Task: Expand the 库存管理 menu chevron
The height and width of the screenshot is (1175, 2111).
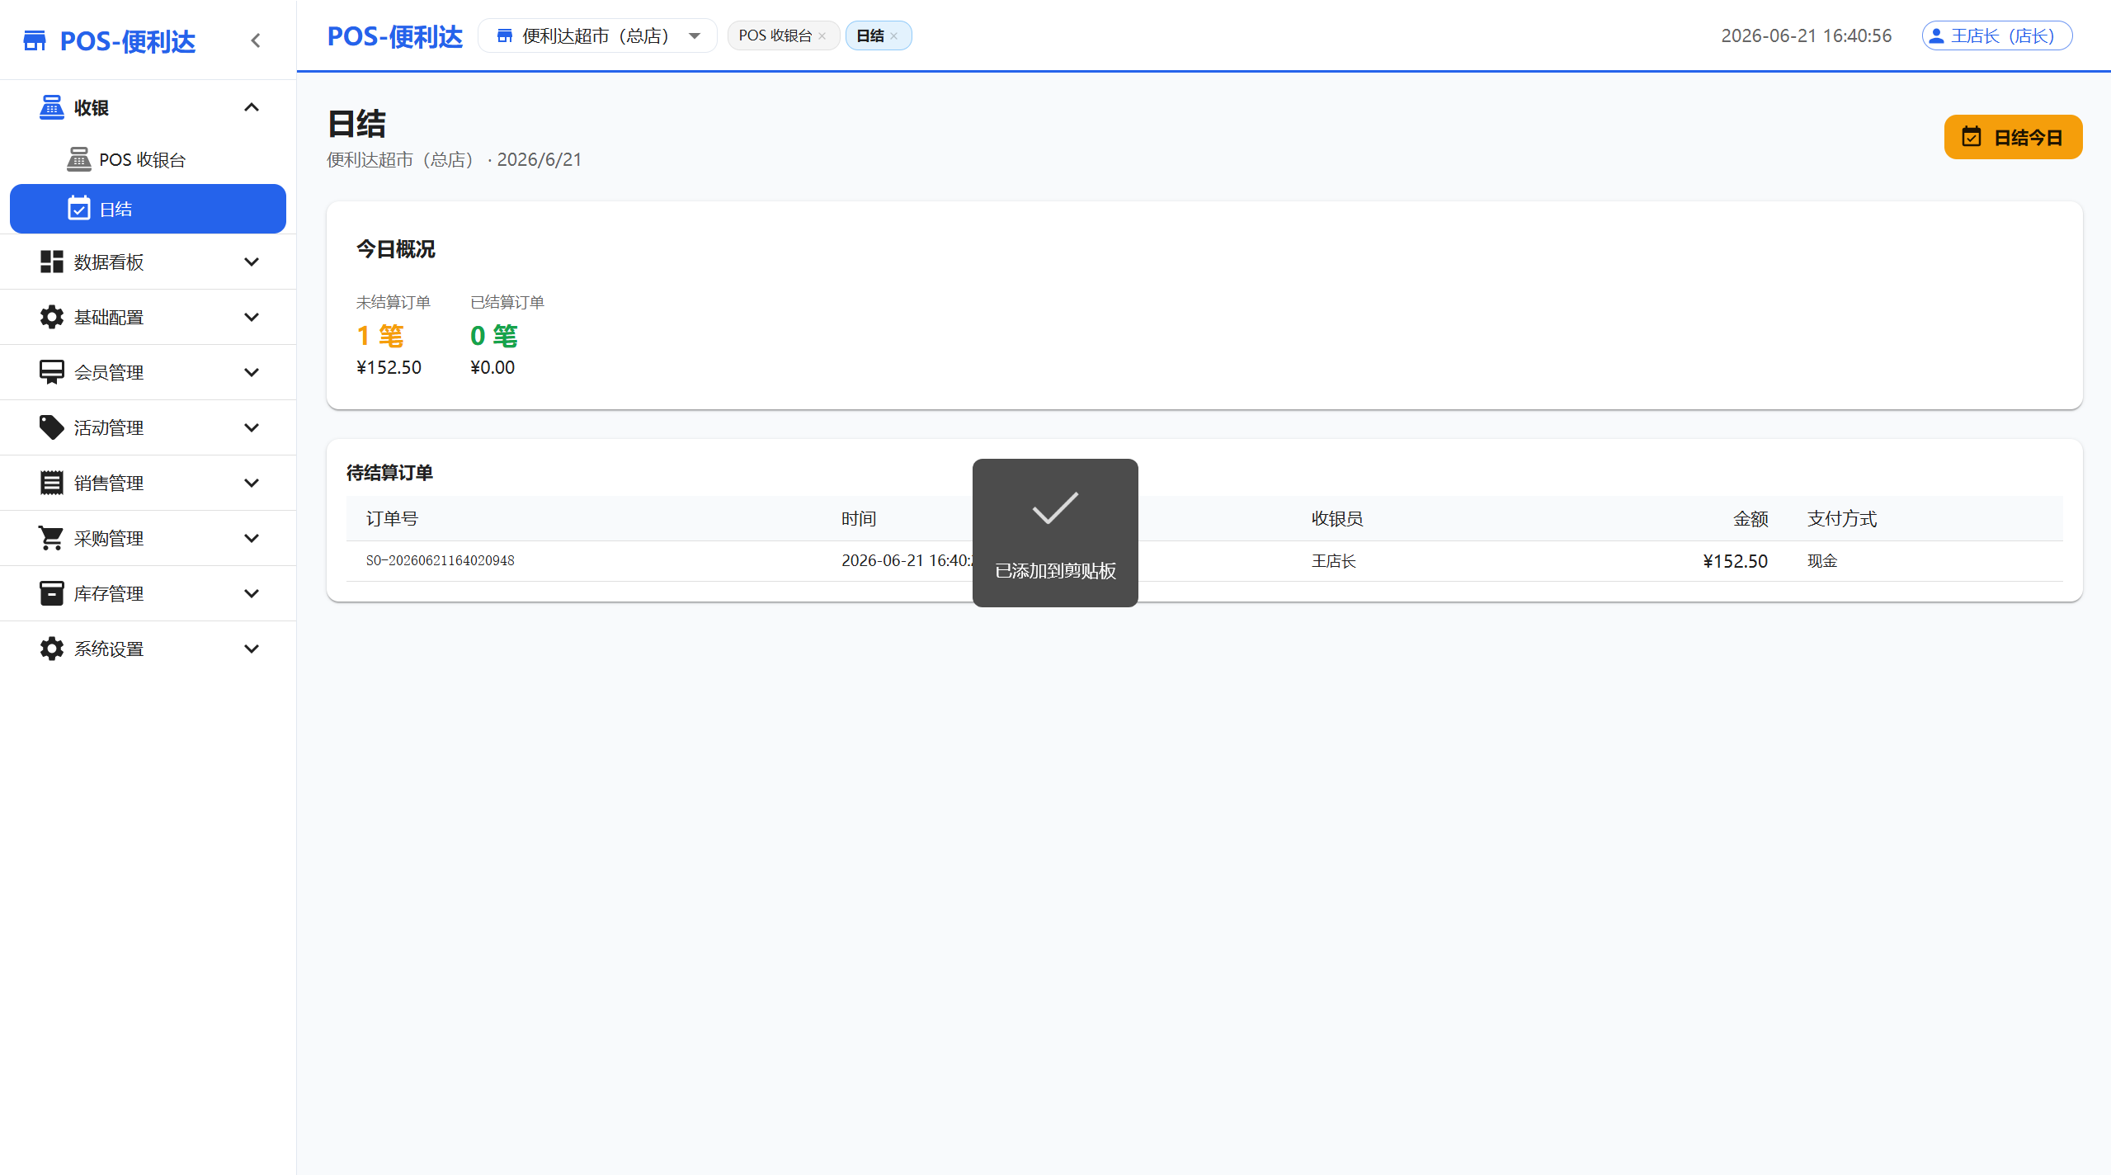Action: tap(252, 593)
